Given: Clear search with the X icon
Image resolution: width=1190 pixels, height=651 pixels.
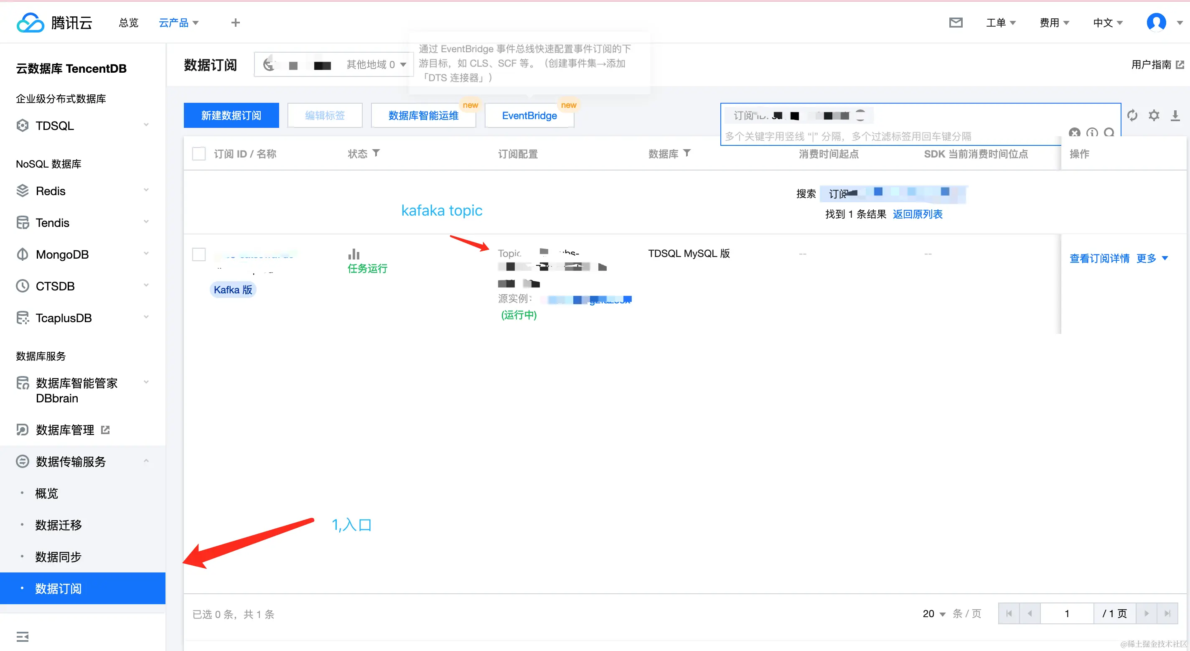Looking at the screenshot, I should (x=1075, y=133).
